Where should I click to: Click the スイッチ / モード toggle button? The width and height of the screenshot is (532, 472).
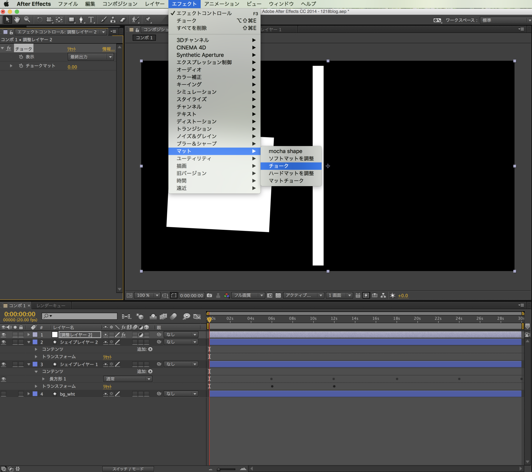tap(128, 469)
